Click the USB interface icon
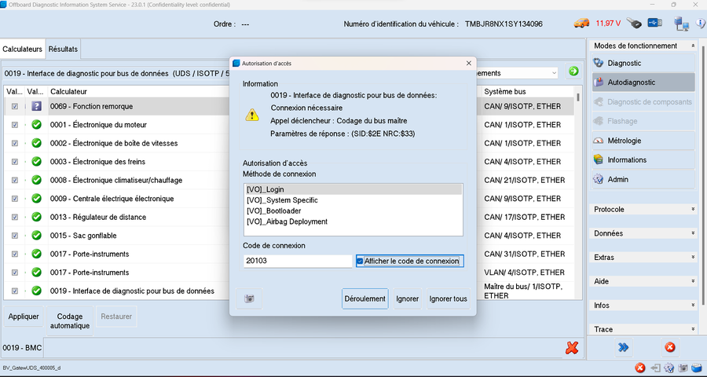The height and width of the screenshot is (377, 707). pos(656,24)
